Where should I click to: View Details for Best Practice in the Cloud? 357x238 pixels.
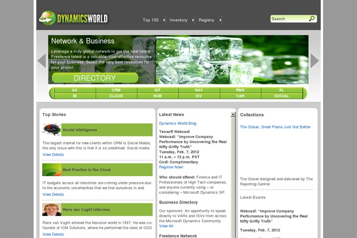tap(53, 195)
